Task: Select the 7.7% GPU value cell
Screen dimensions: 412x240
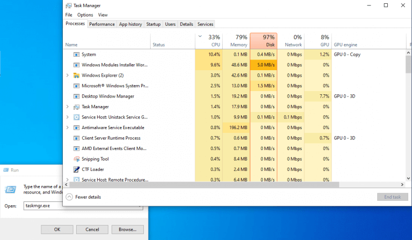Action: click(x=318, y=96)
